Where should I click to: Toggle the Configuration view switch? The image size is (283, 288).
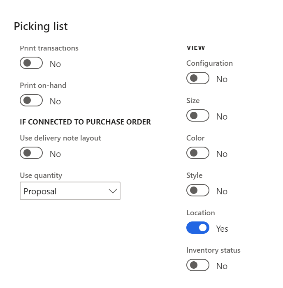[198, 78]
